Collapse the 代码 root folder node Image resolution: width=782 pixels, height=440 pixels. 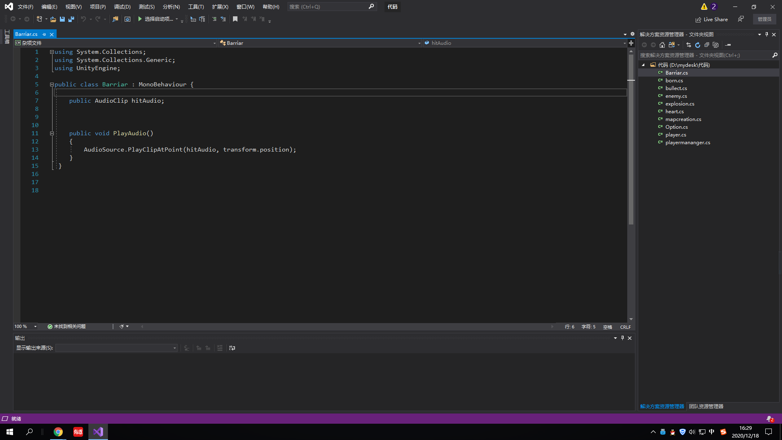coord(644,65)
